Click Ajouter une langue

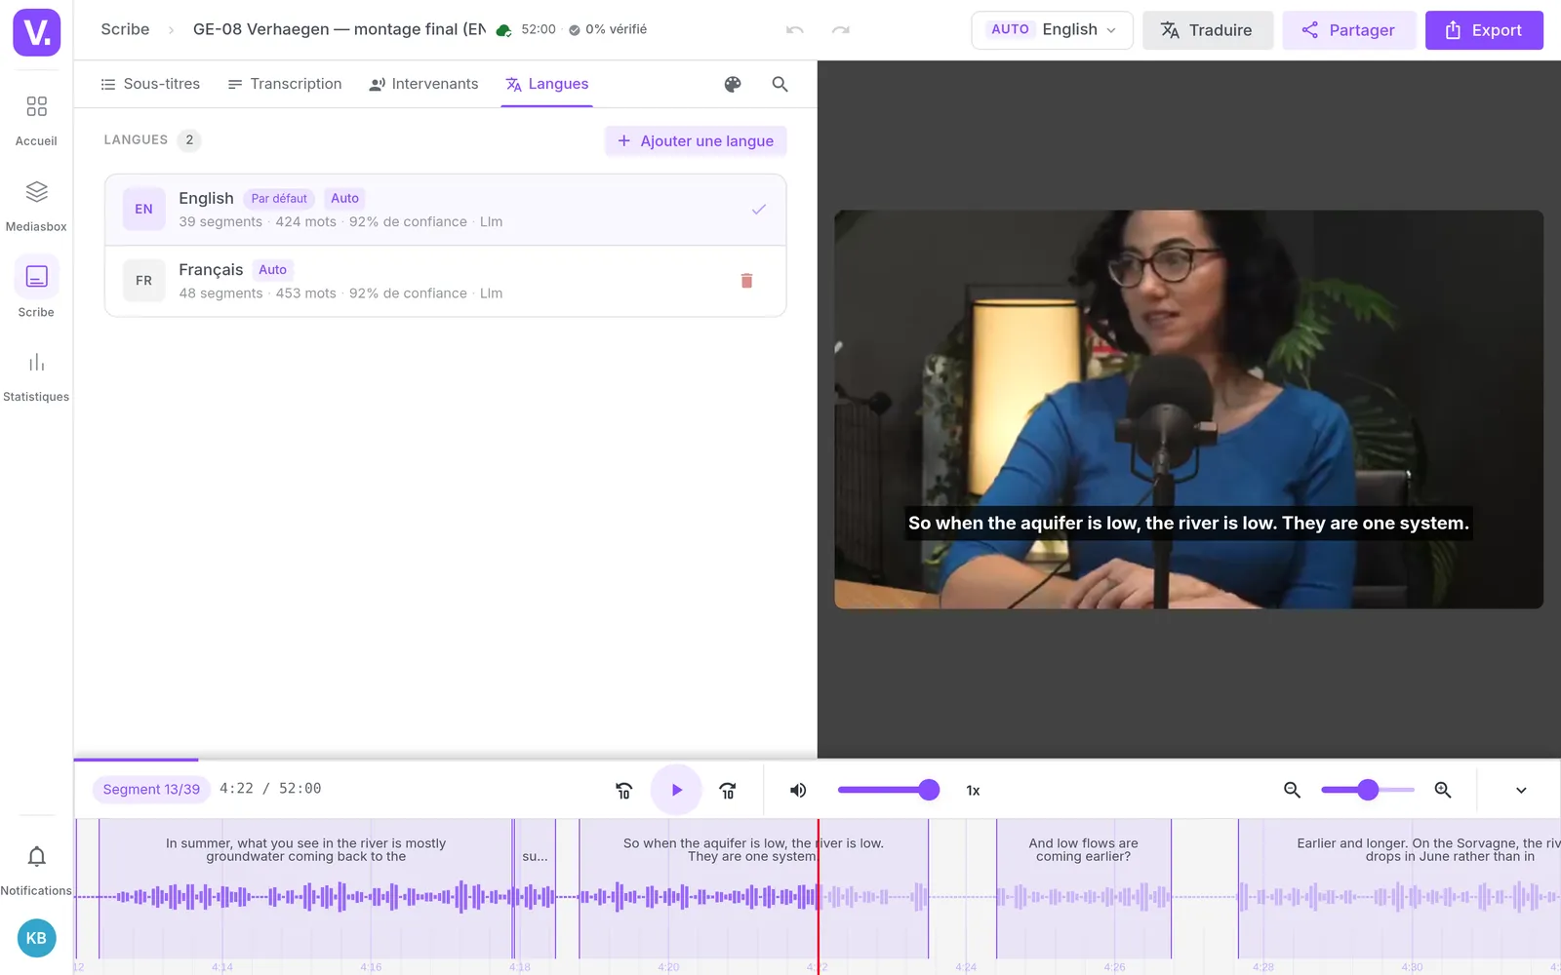tap(696, 140)
